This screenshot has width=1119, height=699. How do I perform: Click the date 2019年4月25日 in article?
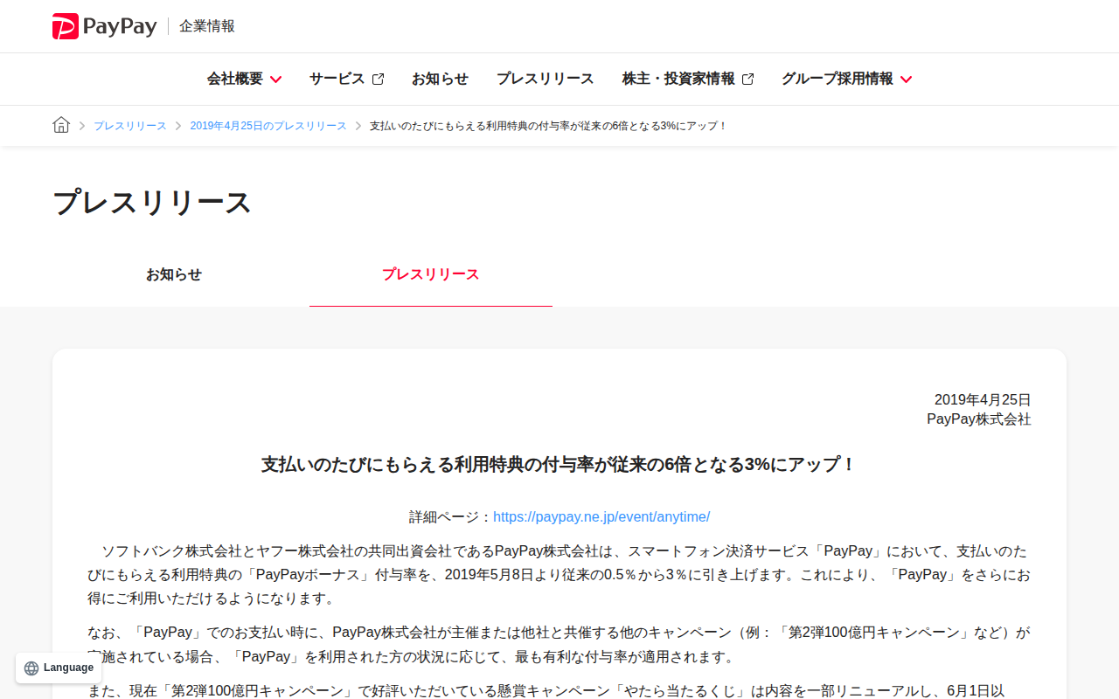pos(983,400)
